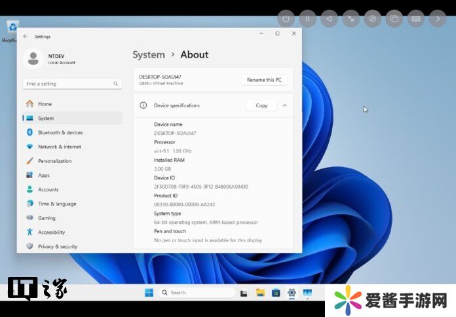Screen dimensions: 456x317
Task: Open Time & language settings
Action: 57,204
